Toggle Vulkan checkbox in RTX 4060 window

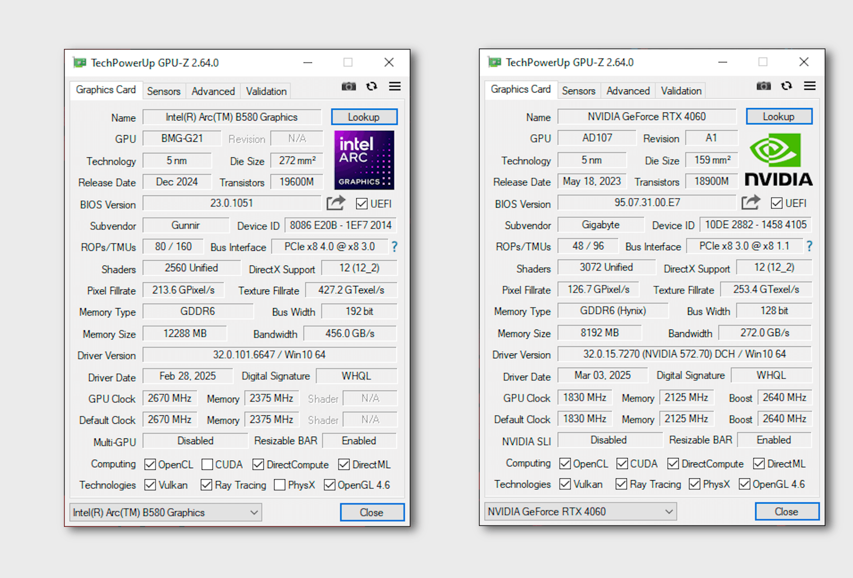coord(565,484)
